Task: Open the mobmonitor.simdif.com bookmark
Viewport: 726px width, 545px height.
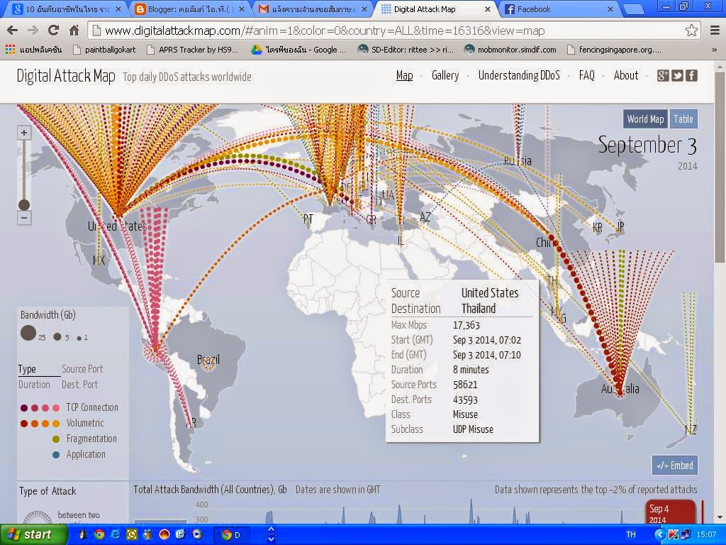Action: (x=510, y=49)
